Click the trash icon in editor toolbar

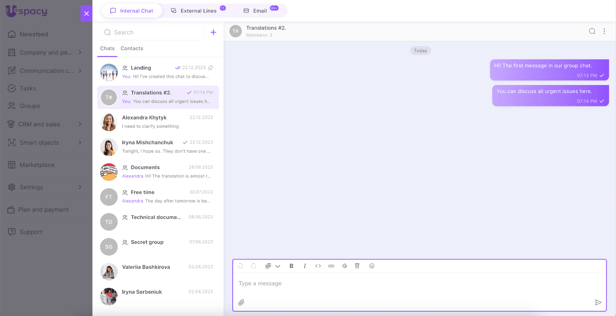[x=357, y=266]
